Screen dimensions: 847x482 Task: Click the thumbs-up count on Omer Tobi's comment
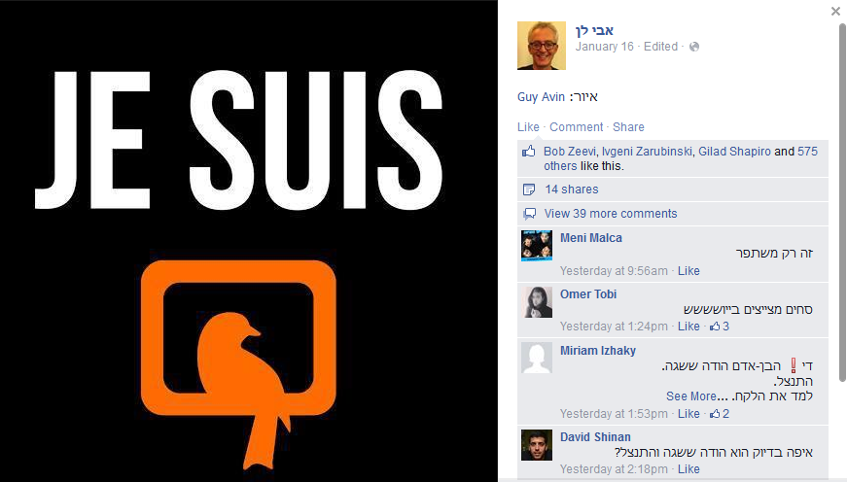click(x=720, y=326)
